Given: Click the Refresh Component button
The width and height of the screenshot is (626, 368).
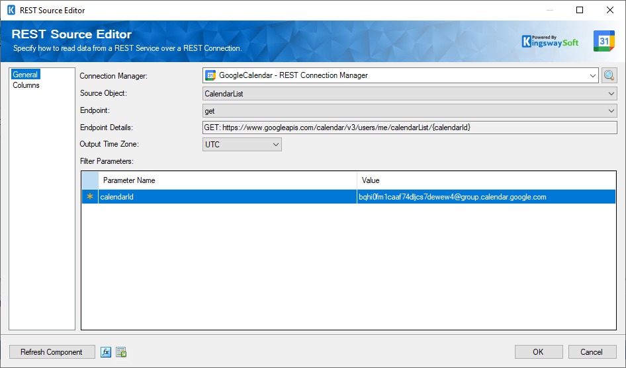Looking at the screenshot, I should (x=52, y=352).
